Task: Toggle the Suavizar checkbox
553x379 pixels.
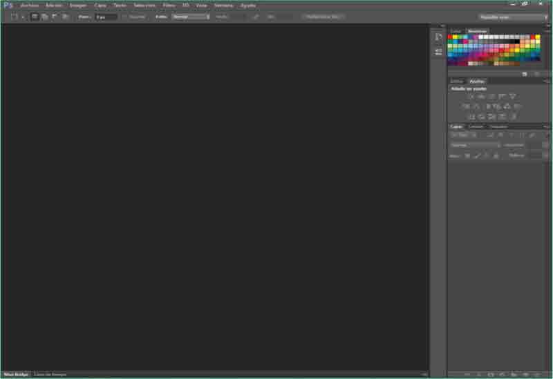Action: pos(124,16)
